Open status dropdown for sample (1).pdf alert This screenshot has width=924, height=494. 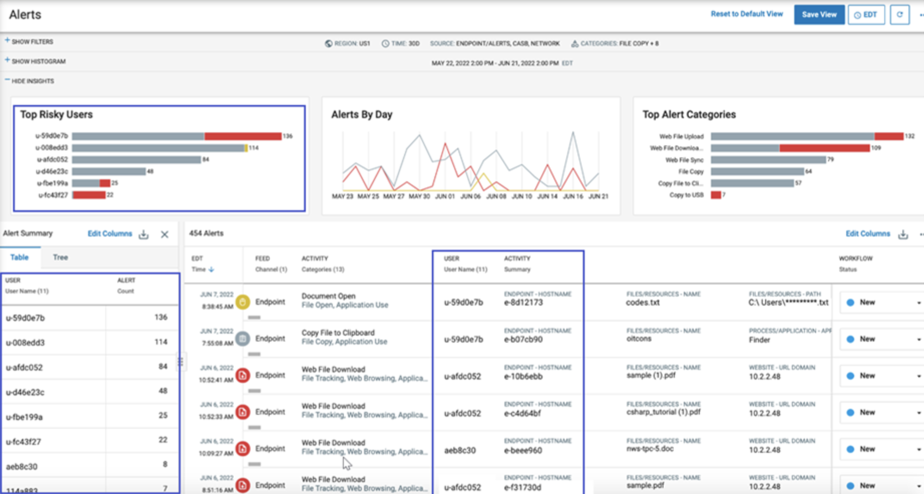click(882, 376)
